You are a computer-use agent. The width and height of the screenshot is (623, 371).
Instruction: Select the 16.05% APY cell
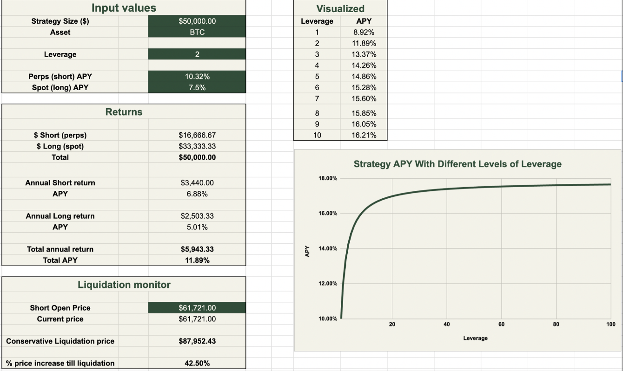pyautogui.click(x=364, y=124)
